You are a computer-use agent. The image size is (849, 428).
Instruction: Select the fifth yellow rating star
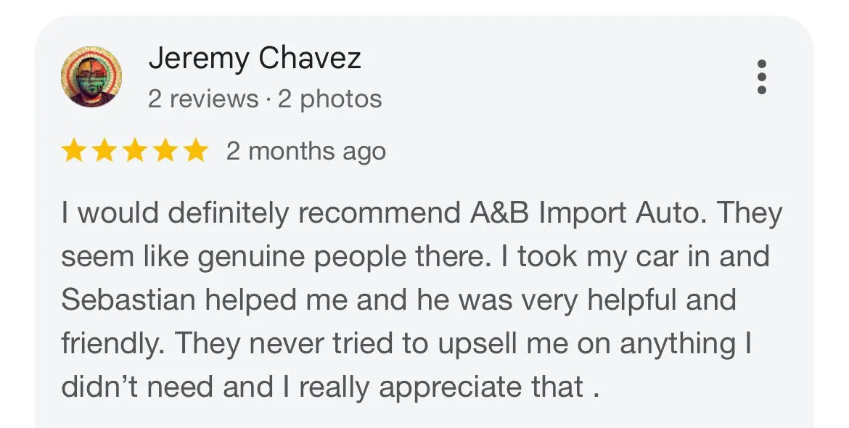tap(195, 150)
